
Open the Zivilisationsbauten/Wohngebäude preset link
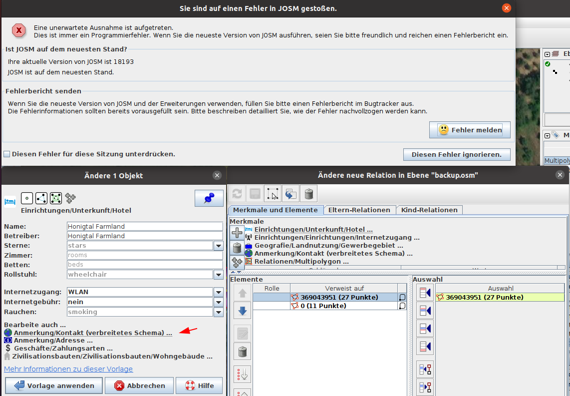[112, 357]
